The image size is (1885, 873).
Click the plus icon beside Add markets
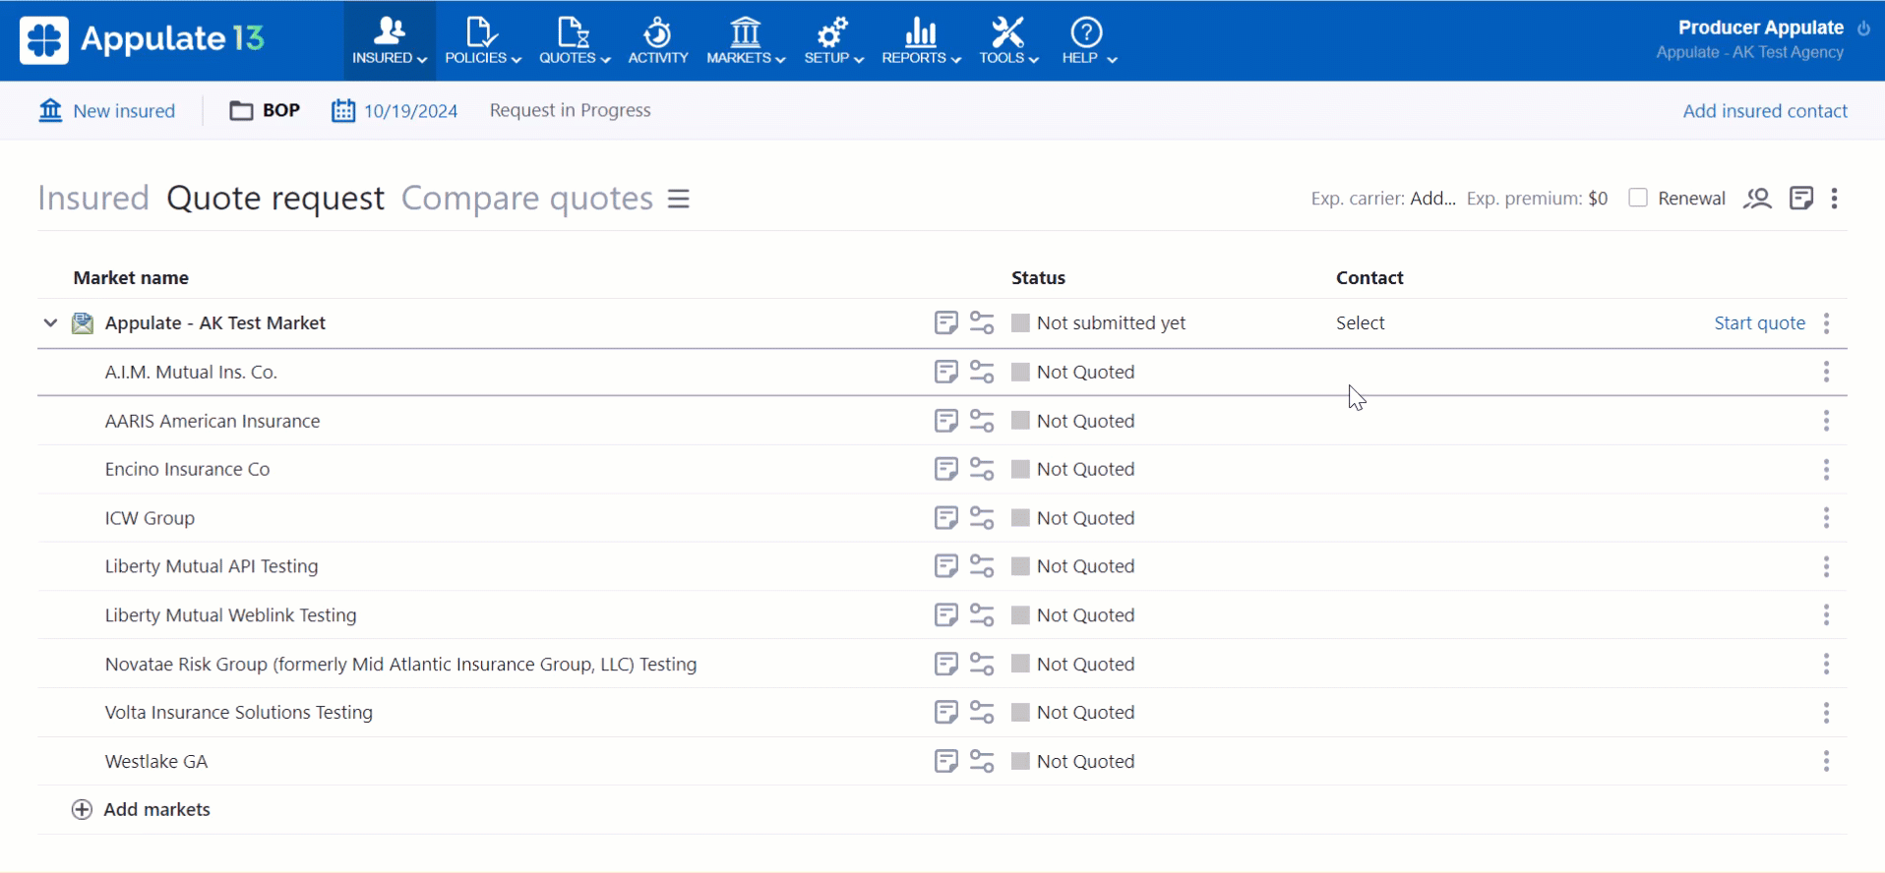click(x=83, y=809)
